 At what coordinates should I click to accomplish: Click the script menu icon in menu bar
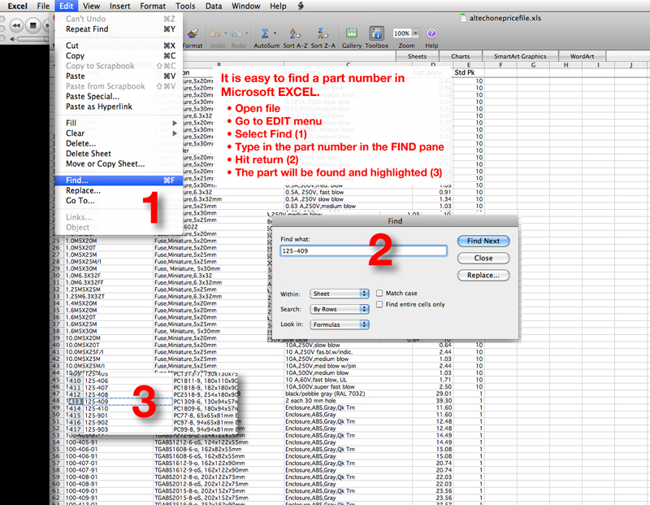coord(301,6)
